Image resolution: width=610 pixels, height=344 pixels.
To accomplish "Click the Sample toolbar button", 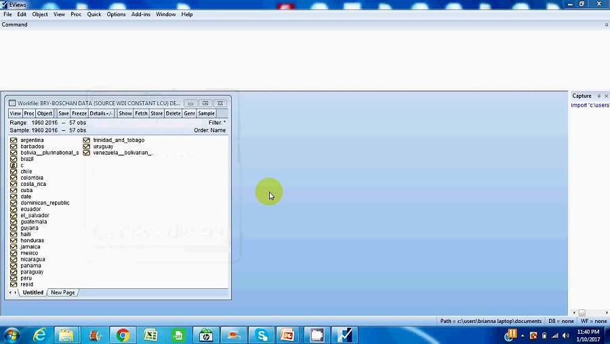I will [x=206, y=113].
